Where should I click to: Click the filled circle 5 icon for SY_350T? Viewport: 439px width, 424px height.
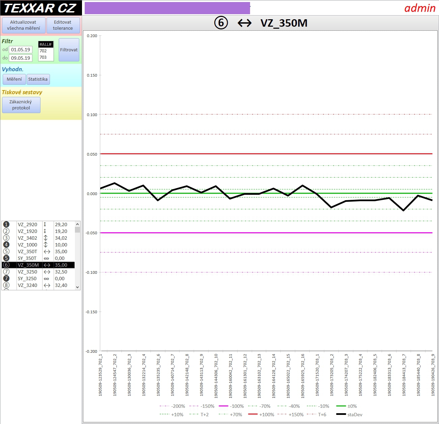point(6,258)
